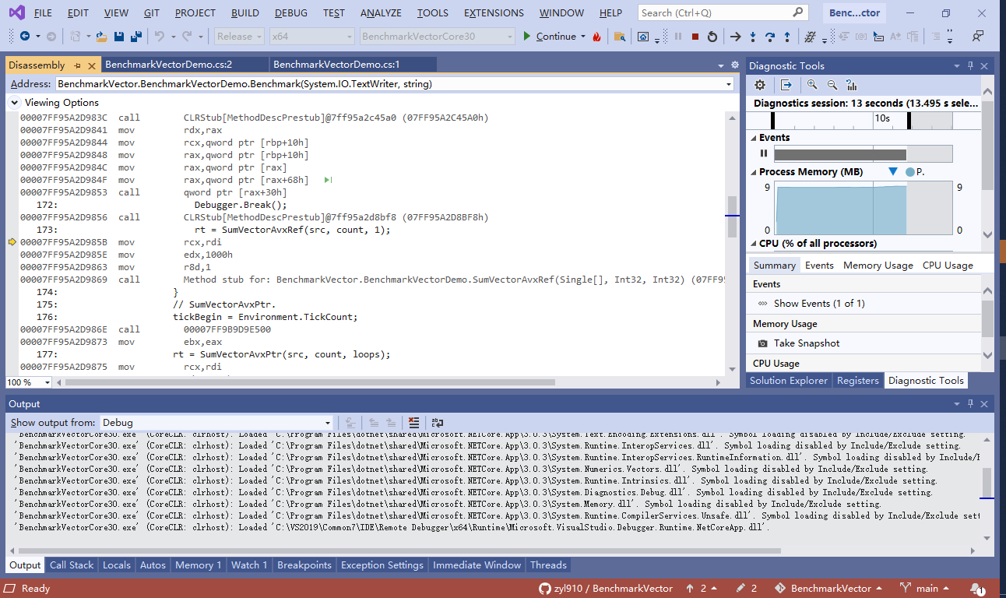Open the Address combo box dropdown
1006x598 pixels.
click(729, 84)
